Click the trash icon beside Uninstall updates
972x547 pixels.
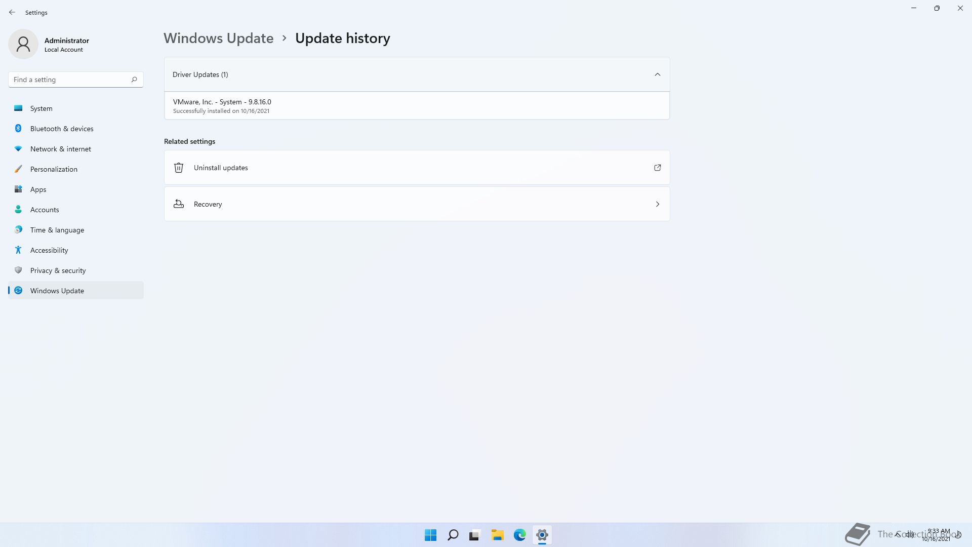click(179, 168)
